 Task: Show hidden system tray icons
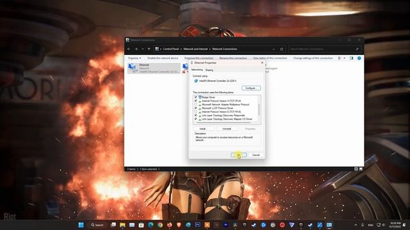coord(356,225)
